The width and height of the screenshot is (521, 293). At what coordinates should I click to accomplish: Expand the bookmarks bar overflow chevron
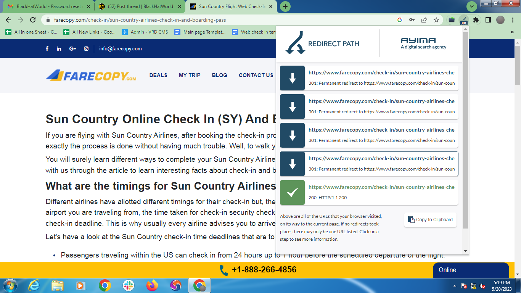pos(512,32)
